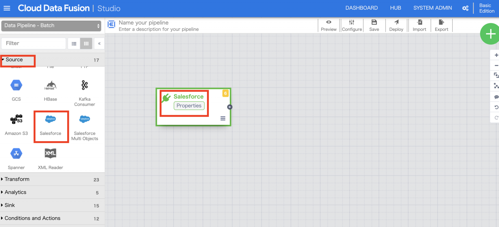Go to SYSTEM ADMIN
499x227 pixels.
pyautogui.click(x=432, y=8)
